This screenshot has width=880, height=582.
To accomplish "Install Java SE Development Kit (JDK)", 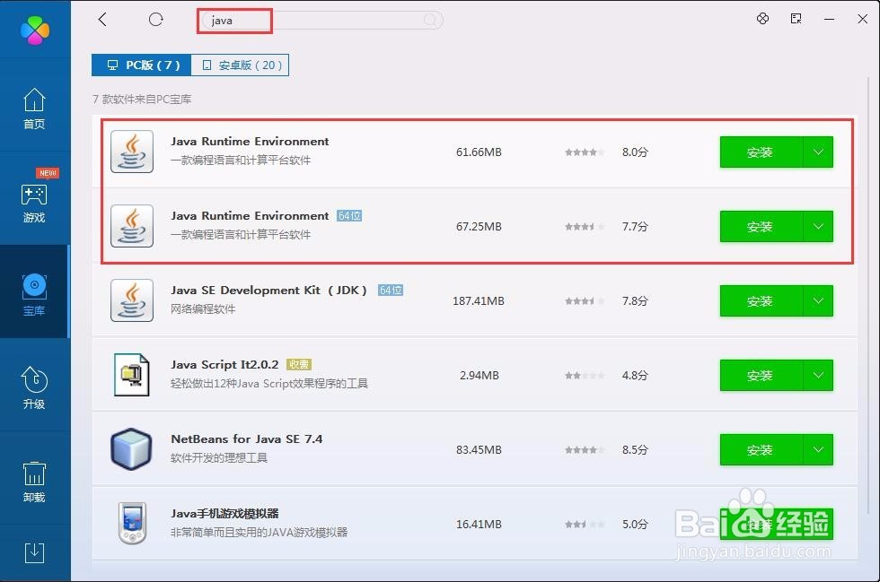I will click(761, 301).
